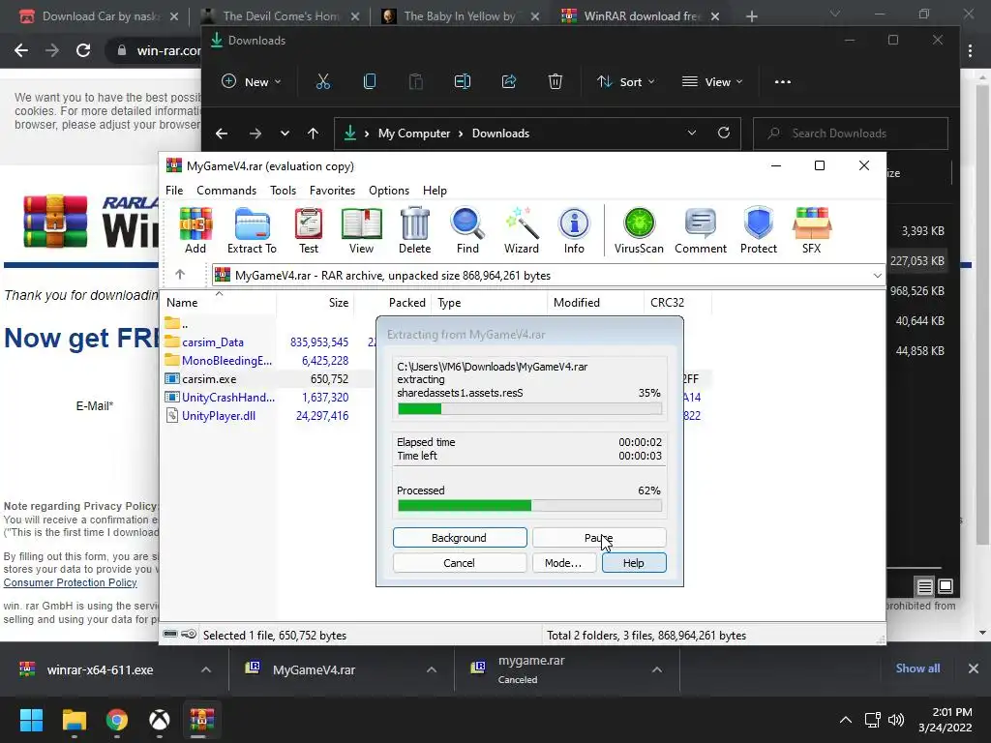Viewport: 991px width, 743px height.
Task: Navigate up in Downloads explorer window
Action: pos(313,134)
